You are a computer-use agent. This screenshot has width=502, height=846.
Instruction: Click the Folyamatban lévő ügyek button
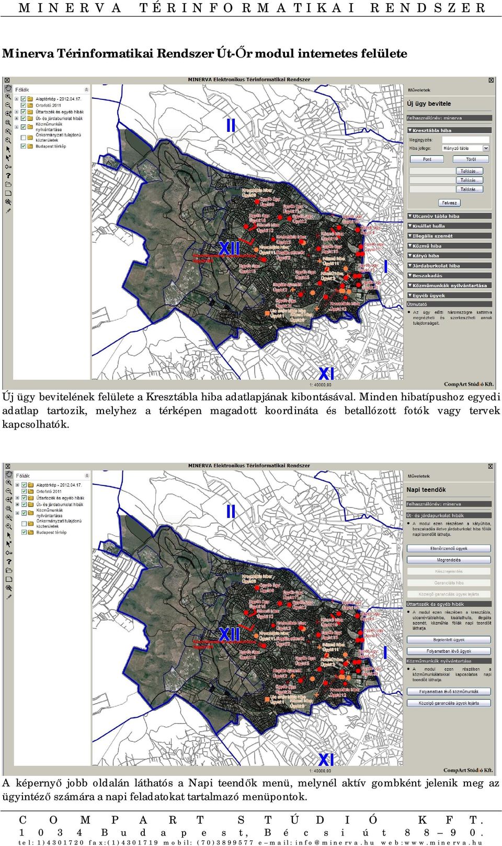[449, 651]
